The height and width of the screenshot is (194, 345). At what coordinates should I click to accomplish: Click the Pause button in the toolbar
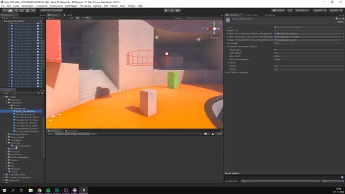tap(172, 11)
